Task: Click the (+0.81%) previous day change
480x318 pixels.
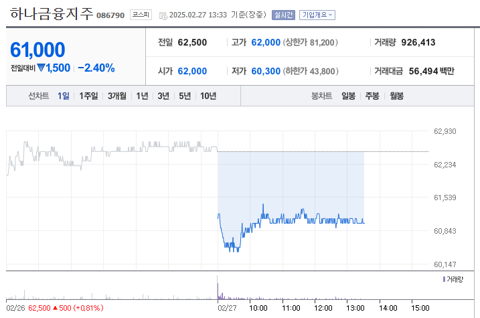Action: coord(88,308)
